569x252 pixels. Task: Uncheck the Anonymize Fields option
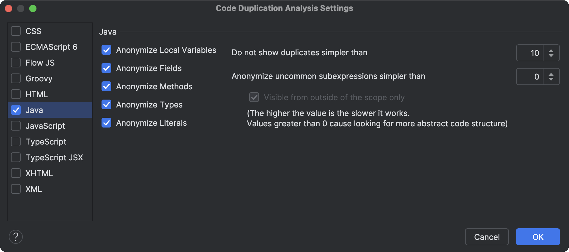[x=106, y=68]
